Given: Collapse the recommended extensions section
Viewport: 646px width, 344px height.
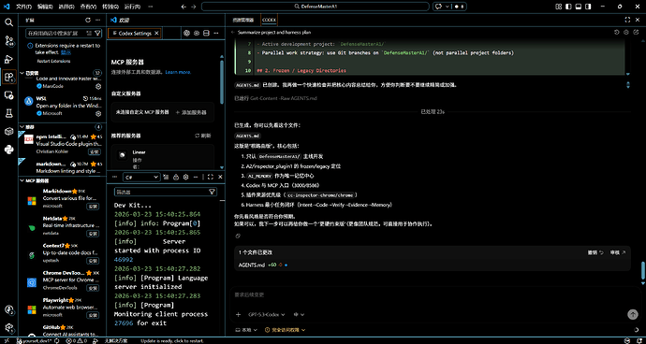Looking at the screenshot, I should [22, 127].
